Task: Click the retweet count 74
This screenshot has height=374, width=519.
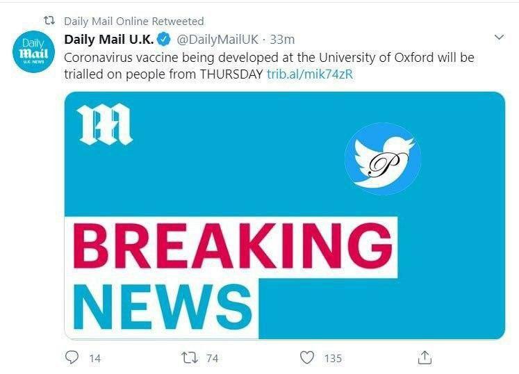Action: [212, 358]
